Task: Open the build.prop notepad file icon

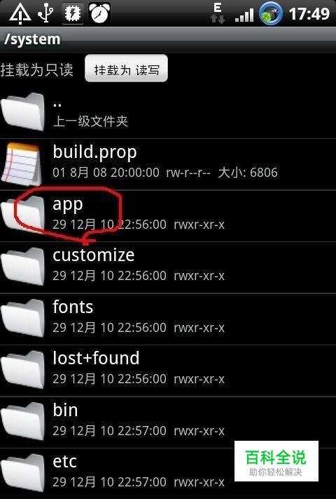Action: [22, 164]
